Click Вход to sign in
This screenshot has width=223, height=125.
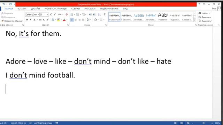(x=214, y=8)
